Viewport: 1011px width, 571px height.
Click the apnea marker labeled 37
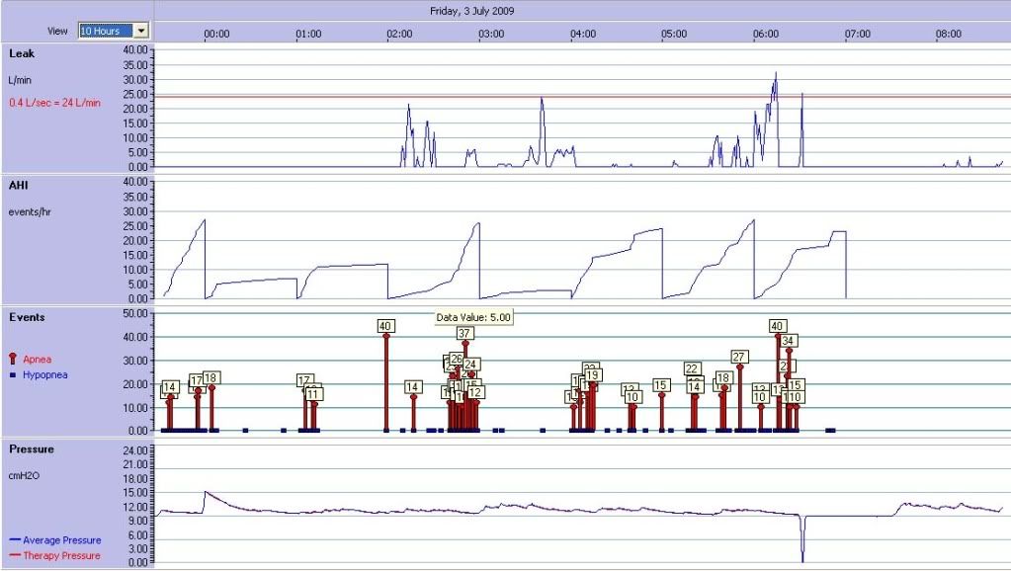(x=464, y=334)
